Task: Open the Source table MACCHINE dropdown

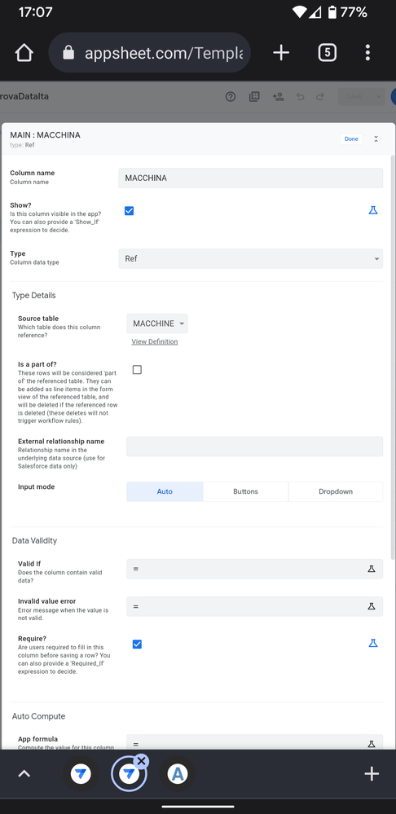Action: pos(157,323)
